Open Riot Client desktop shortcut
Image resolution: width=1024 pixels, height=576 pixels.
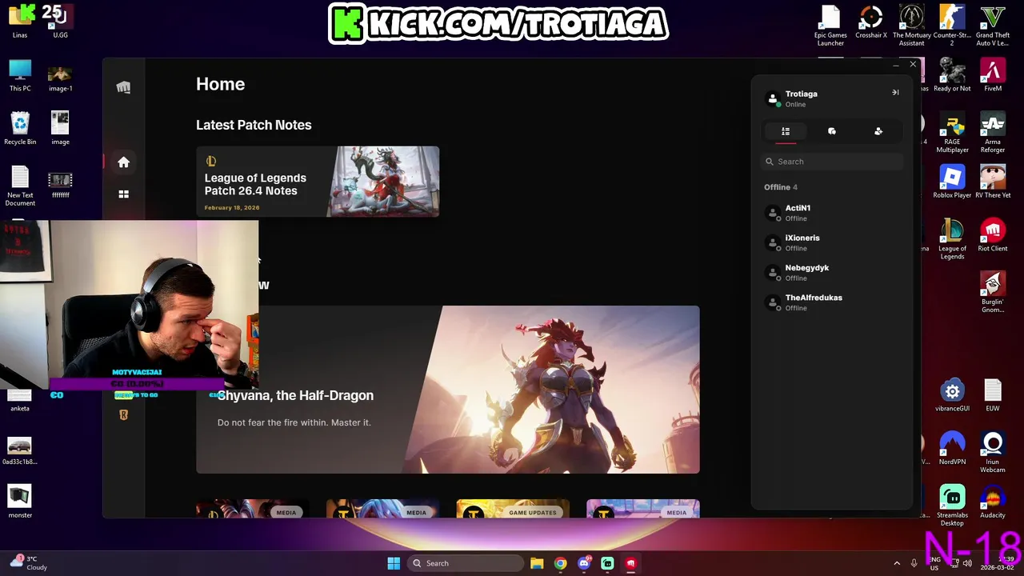point(993,236)
